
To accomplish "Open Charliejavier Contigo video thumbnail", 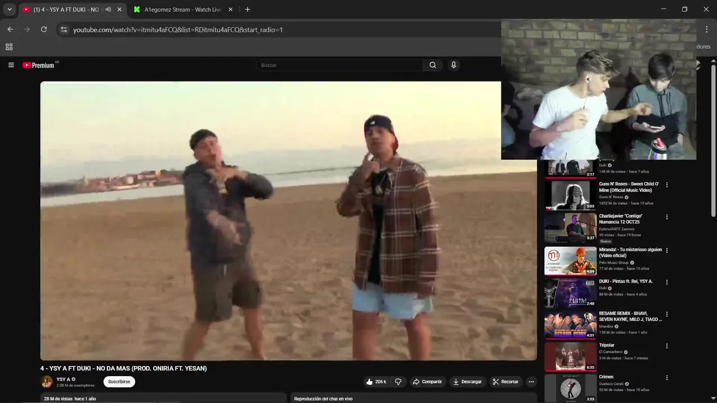I will [570, 227].
